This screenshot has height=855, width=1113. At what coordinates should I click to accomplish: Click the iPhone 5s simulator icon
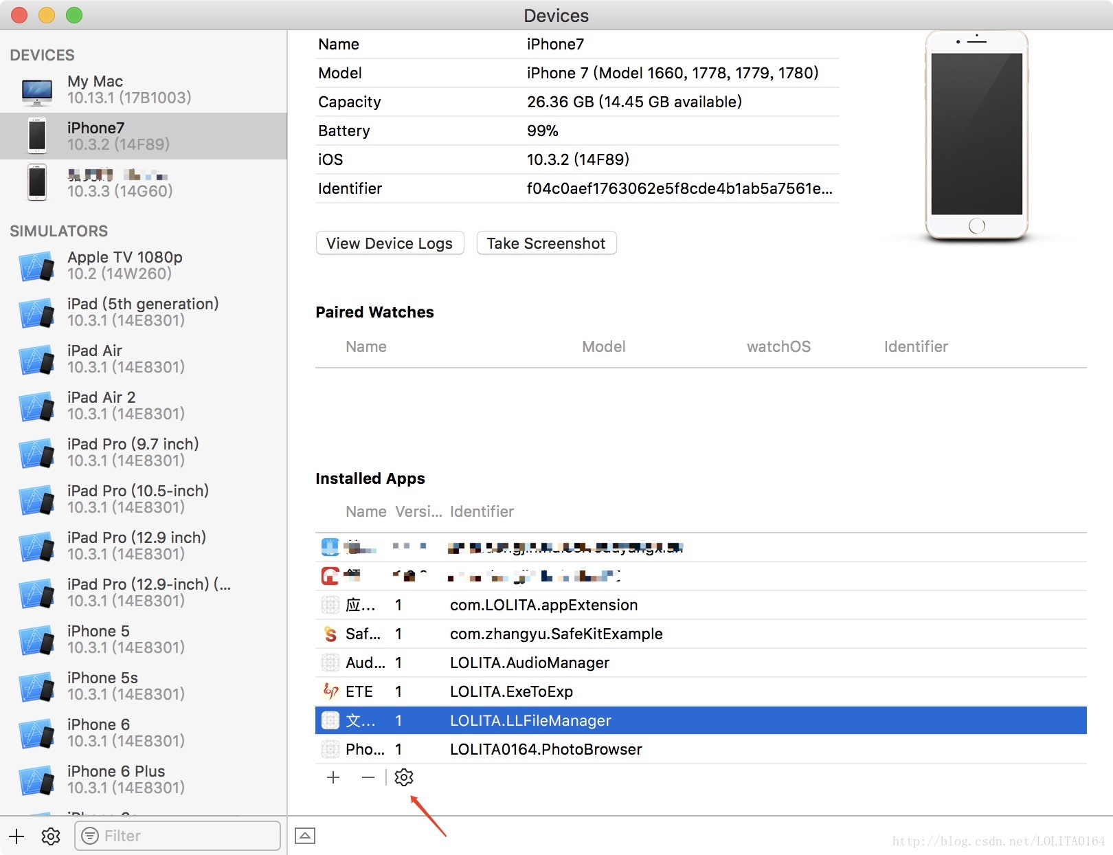[37, 687]
